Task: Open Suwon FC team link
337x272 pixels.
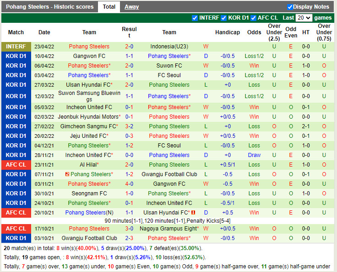Action: (169, 66)
